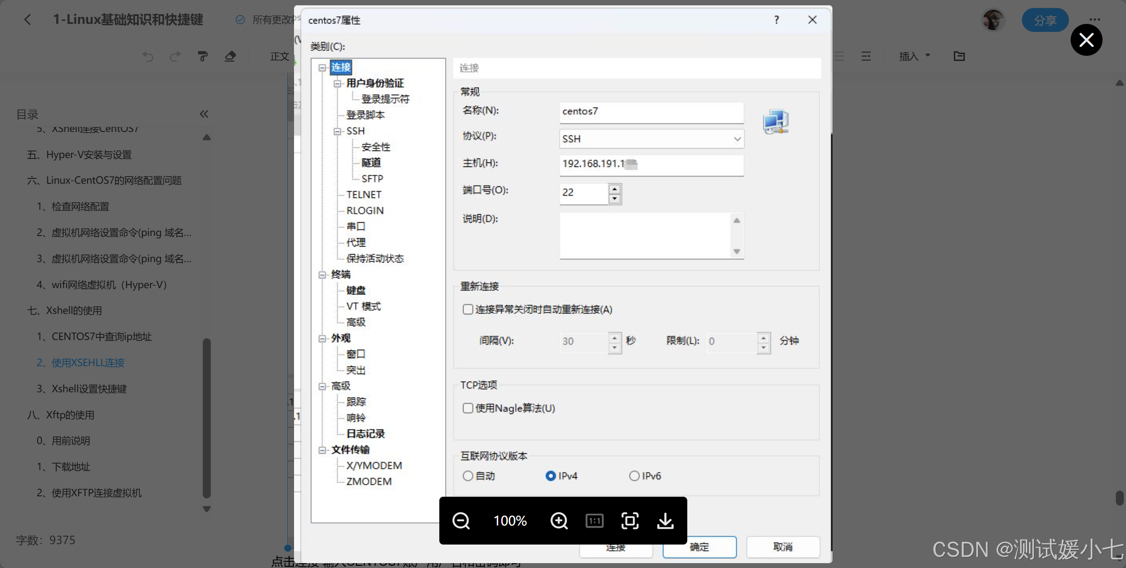Select 日志记录 in the category tree
The height and width of the screenshot is (568, 1126).
[365, 433]
